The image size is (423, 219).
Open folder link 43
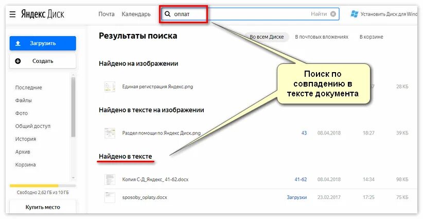click(x=304, y=133)
